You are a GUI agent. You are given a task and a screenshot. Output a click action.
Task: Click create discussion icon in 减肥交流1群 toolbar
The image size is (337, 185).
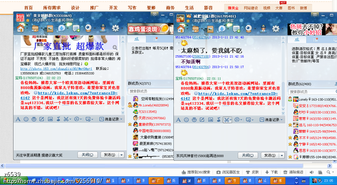[236, 29]
